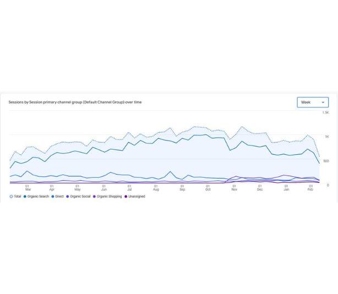Click the Unassigned purple legend dot
Image resolution: width=338 pixels, height=294 pixels.
(x=126, y=197)
